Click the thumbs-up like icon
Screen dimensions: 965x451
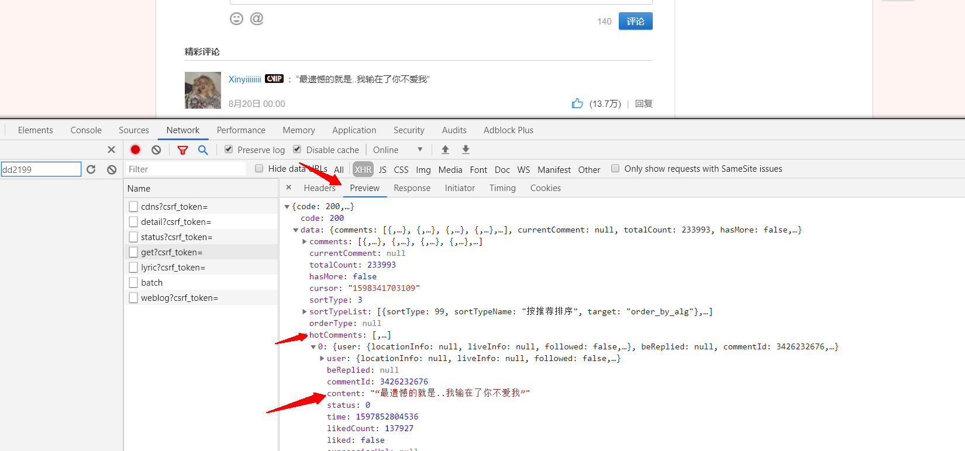pos(577,103)
